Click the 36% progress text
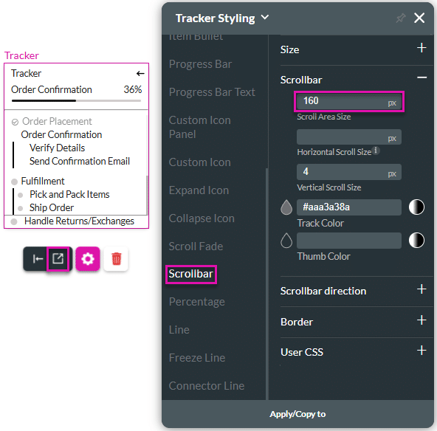Image resolution: width=437 pixels, height=431 pixels. coord(133,90)
